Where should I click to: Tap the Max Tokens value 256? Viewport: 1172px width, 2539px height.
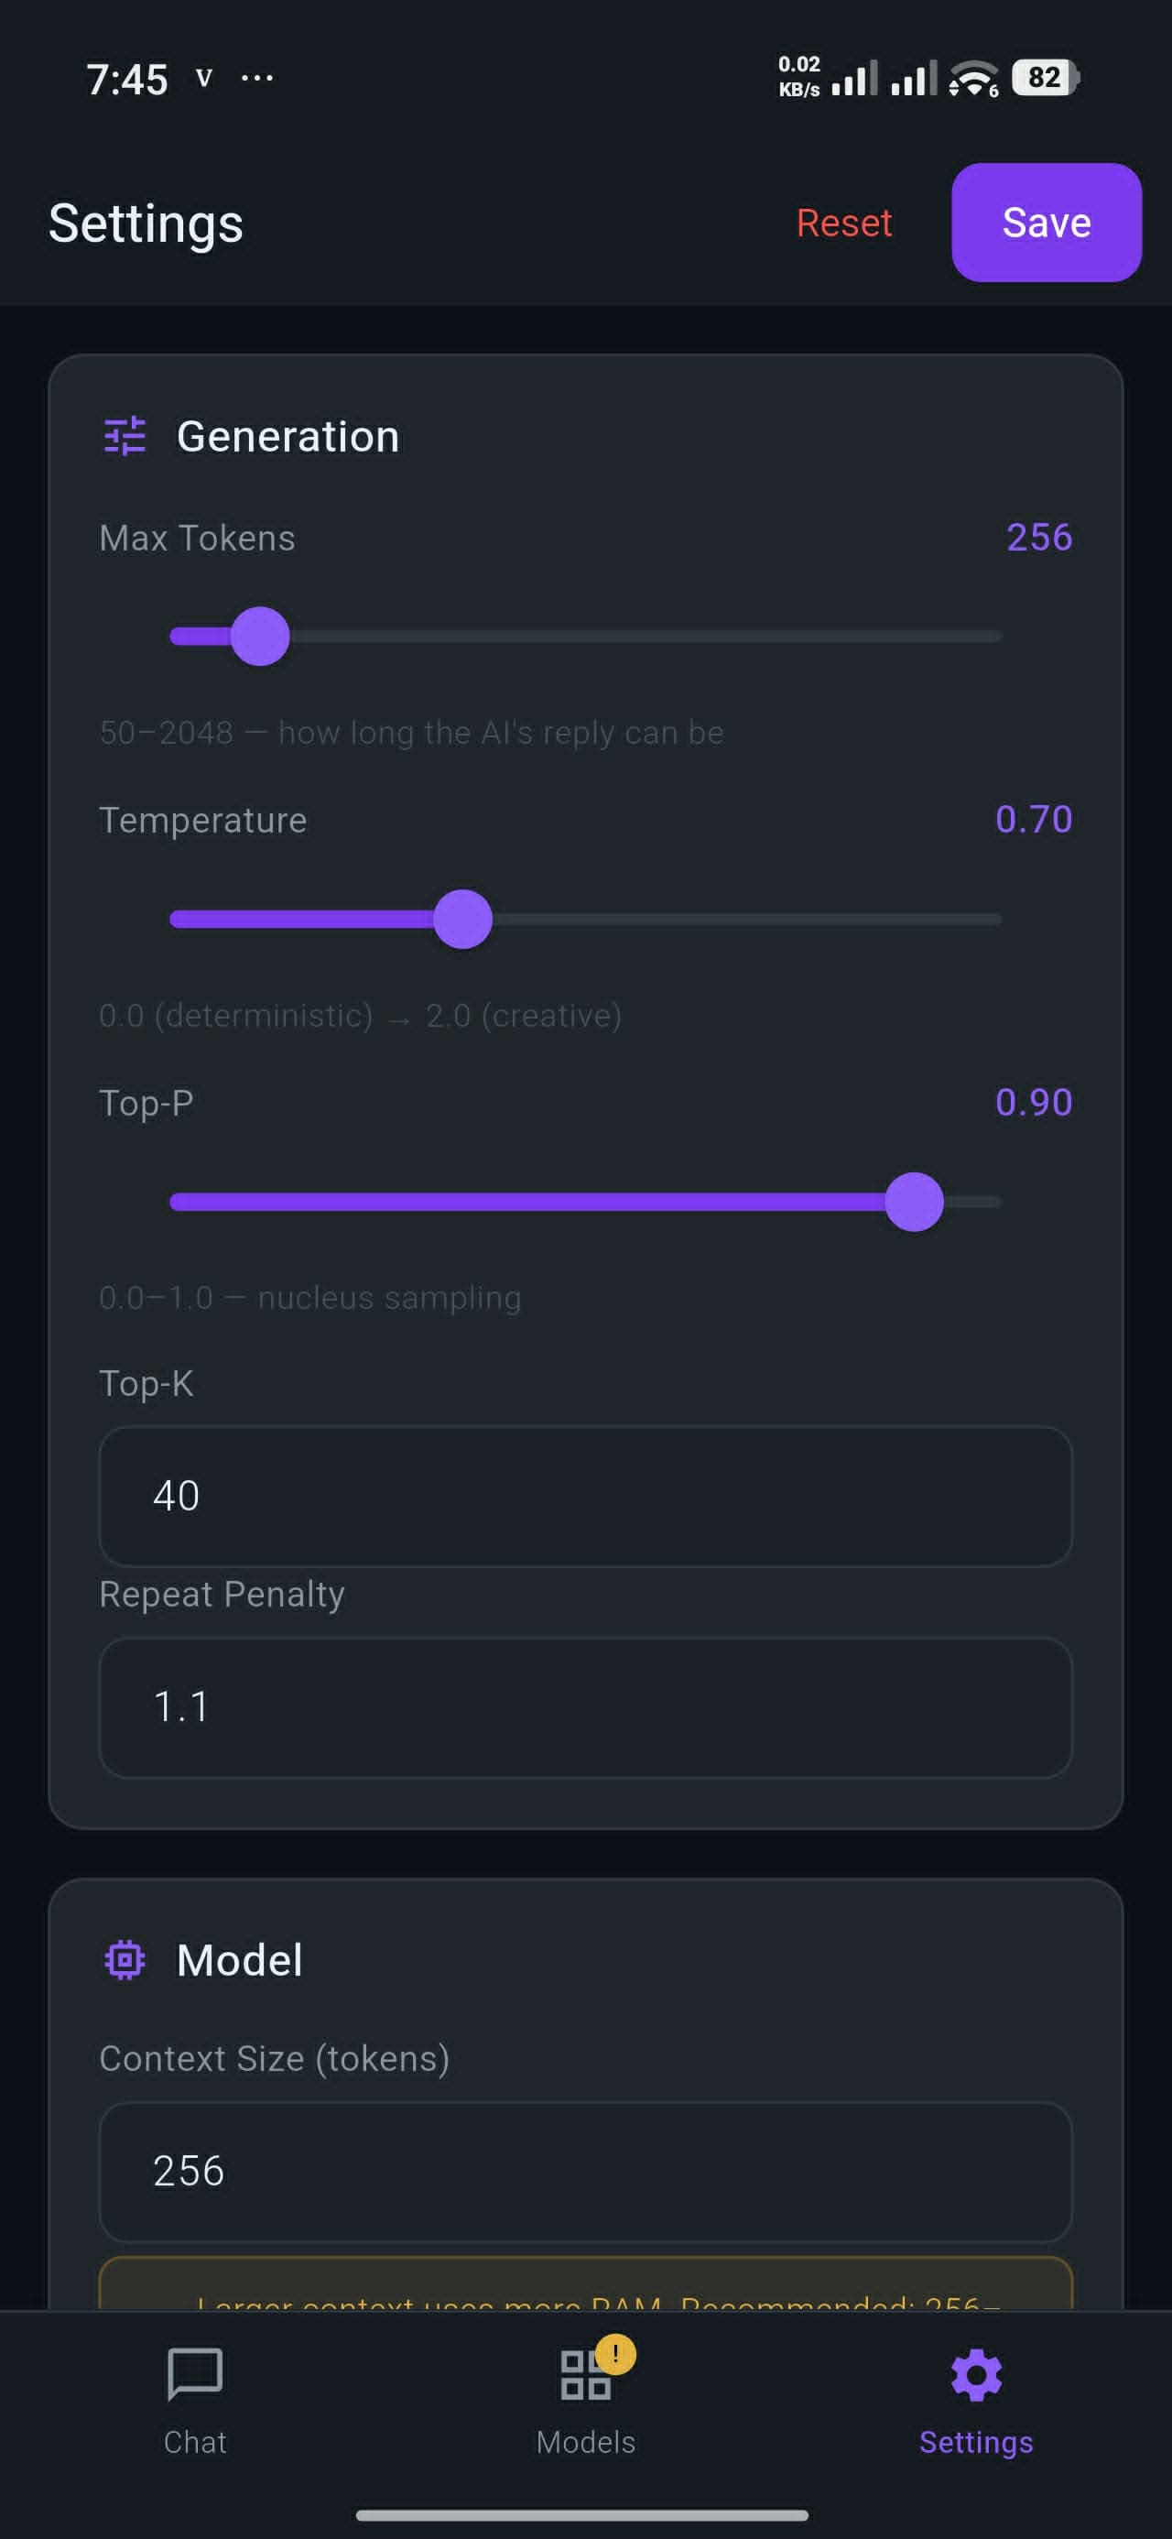pos(1039,537)
